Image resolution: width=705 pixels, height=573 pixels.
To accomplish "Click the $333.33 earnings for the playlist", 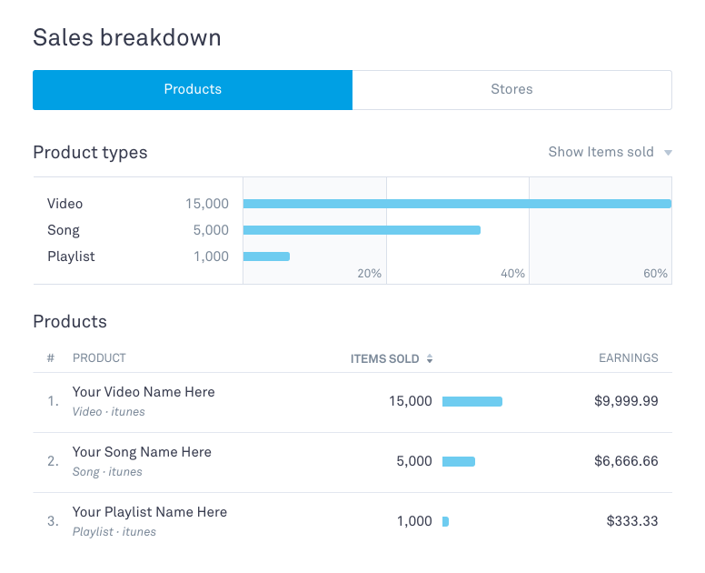I will (x=632, y=521).
